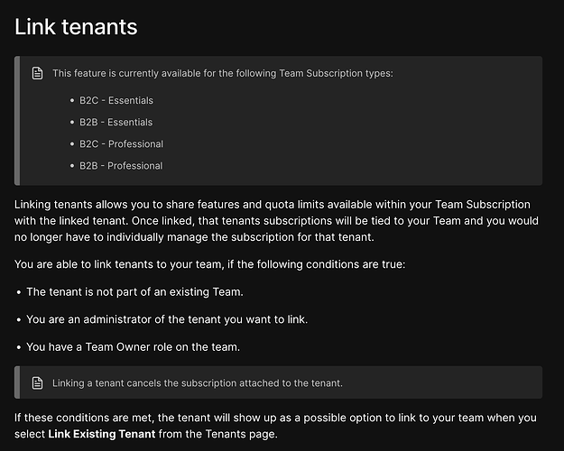Click the Team Subscription phrase in first paragraph
564x451 pixels.
(483, 204)
